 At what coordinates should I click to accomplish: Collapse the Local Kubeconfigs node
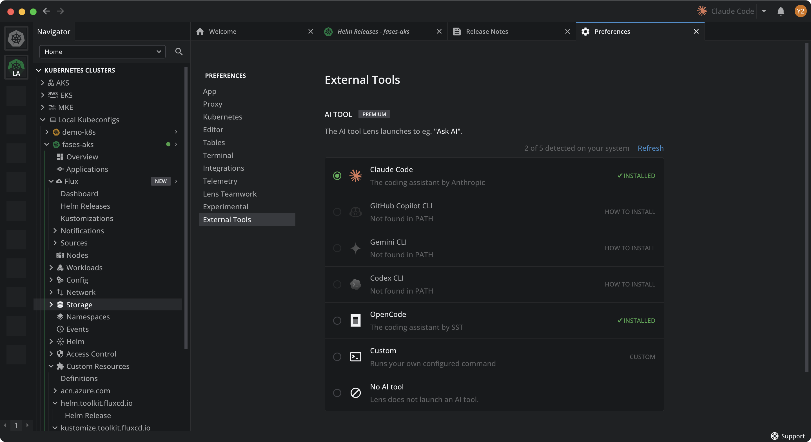43,119
